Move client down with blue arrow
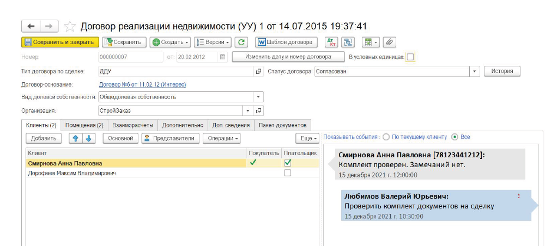The height and width of the screenshot is (246, 545). point(89,138)
